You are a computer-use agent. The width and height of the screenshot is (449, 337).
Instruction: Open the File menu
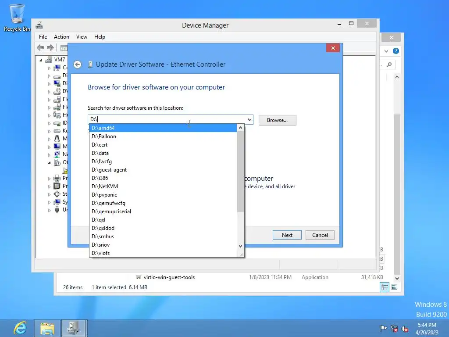pyautogui.click(x=43, y=37)
